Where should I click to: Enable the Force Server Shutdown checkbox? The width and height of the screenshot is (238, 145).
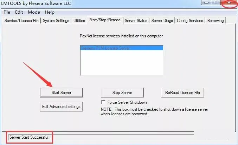(103, 102)
